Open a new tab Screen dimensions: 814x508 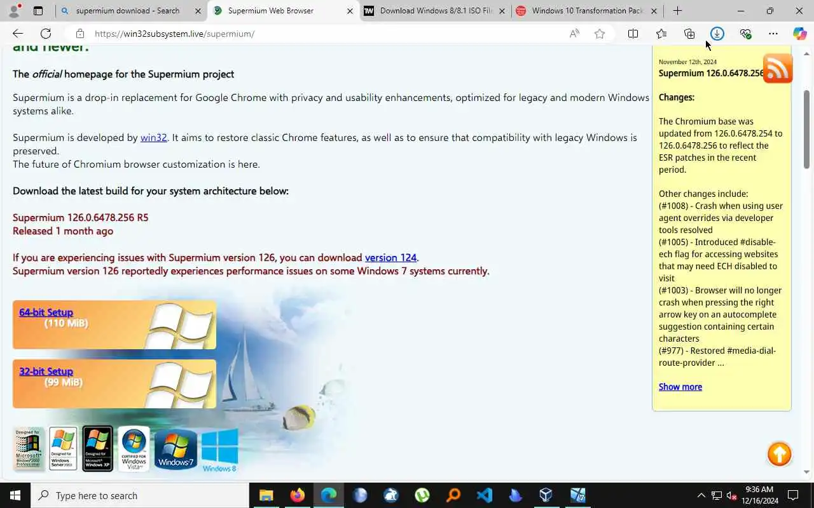coord(677,11)
